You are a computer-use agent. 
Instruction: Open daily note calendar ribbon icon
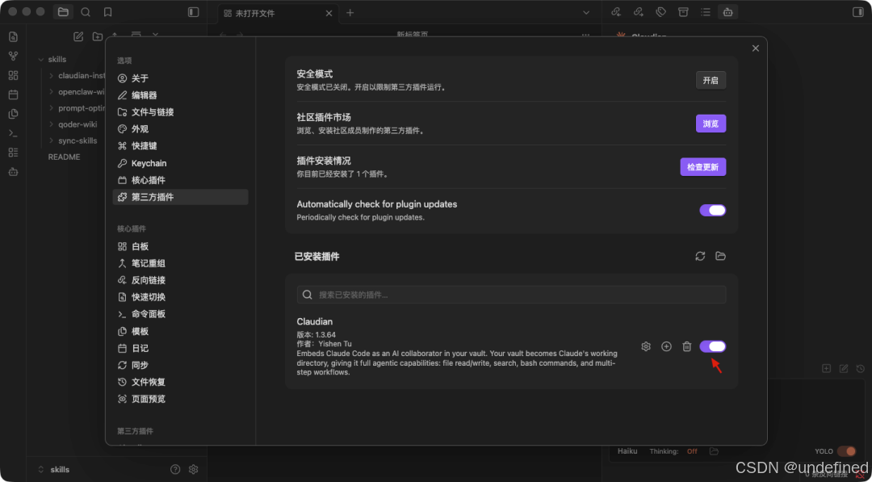tap(14, 94)
